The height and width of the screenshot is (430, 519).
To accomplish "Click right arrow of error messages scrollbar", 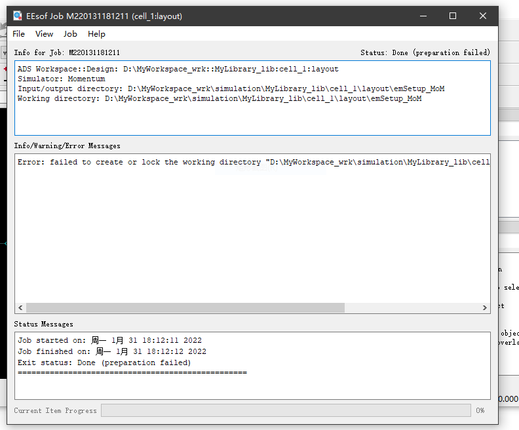I will point(484,307).
